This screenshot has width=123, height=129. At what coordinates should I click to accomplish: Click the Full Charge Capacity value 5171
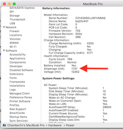pos(90,53)
